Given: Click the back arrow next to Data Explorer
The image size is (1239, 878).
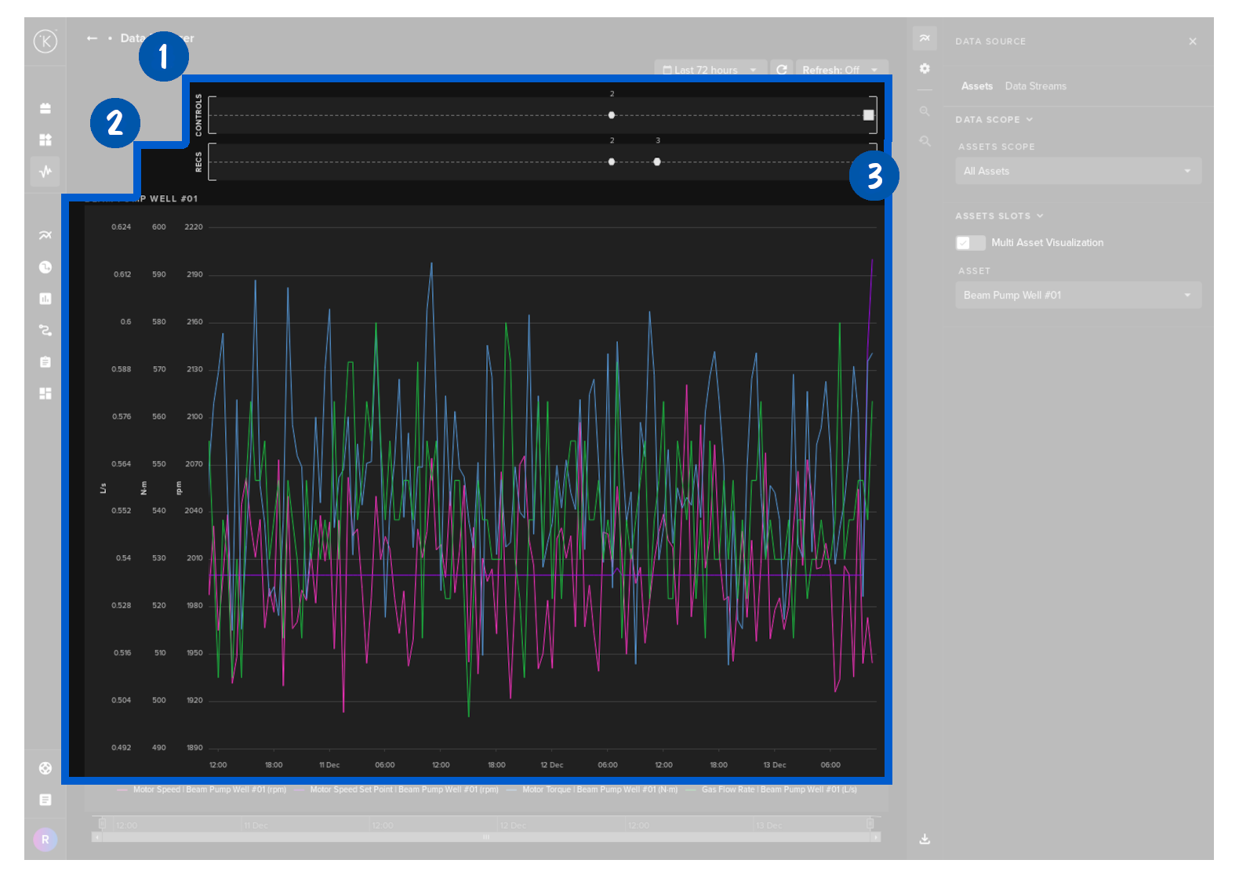Looking at the screenshot, I should pos(93,38).
